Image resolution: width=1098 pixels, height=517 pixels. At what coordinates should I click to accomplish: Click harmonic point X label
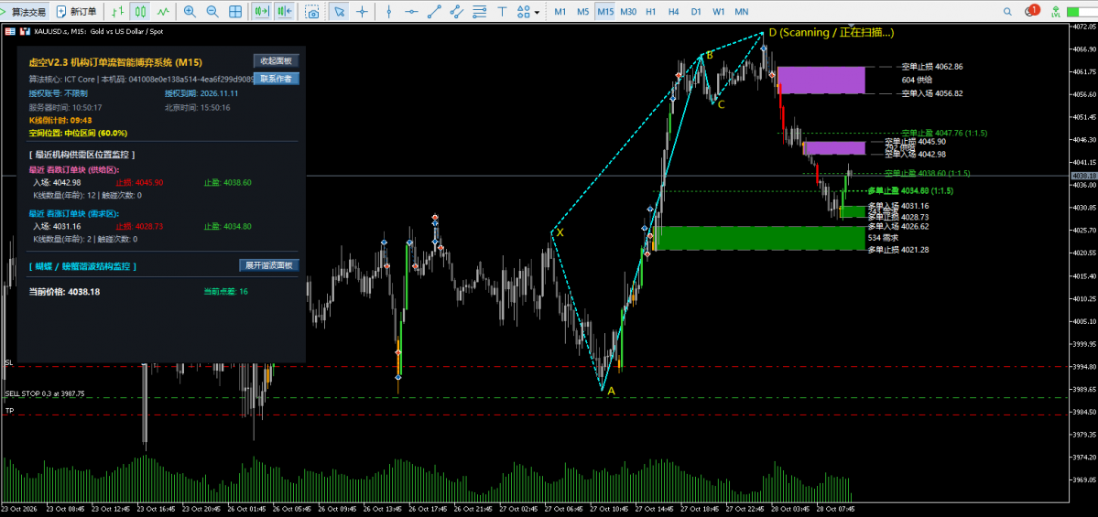(560, 232)
